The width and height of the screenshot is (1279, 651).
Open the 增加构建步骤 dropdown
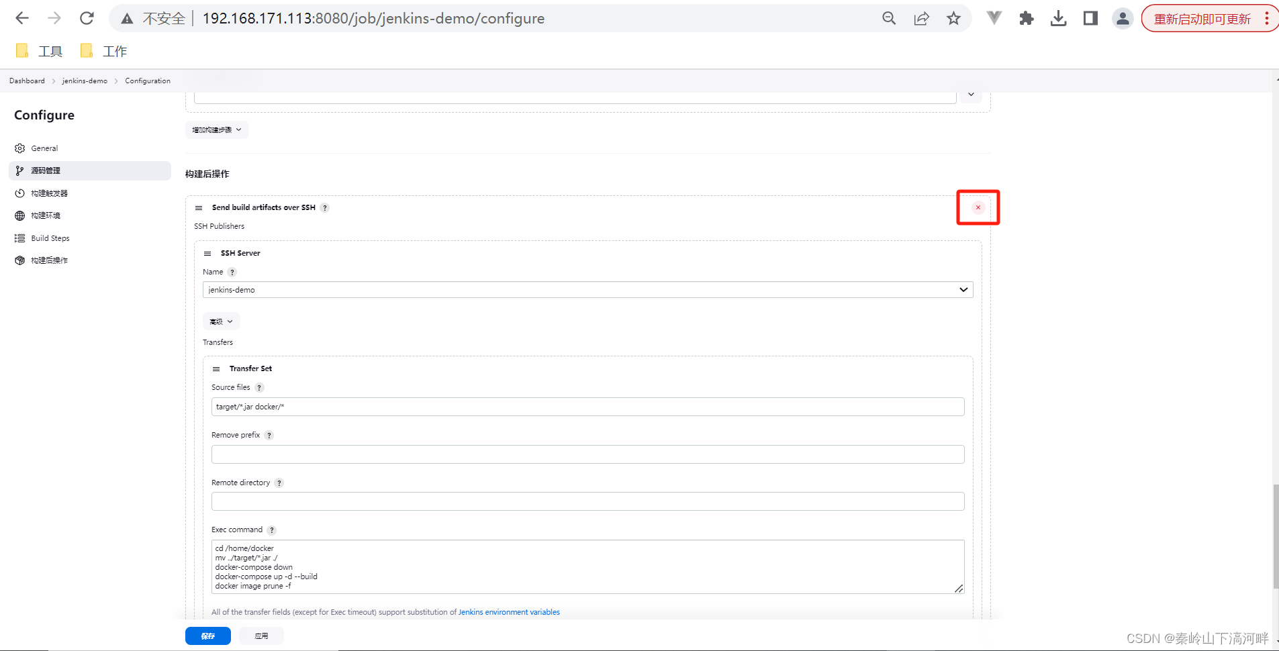coord(216,129)
